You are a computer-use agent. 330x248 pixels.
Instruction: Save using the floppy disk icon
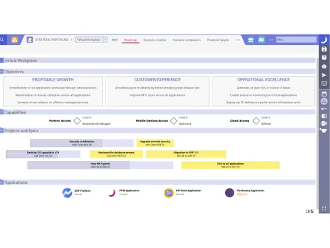point(324,49)
